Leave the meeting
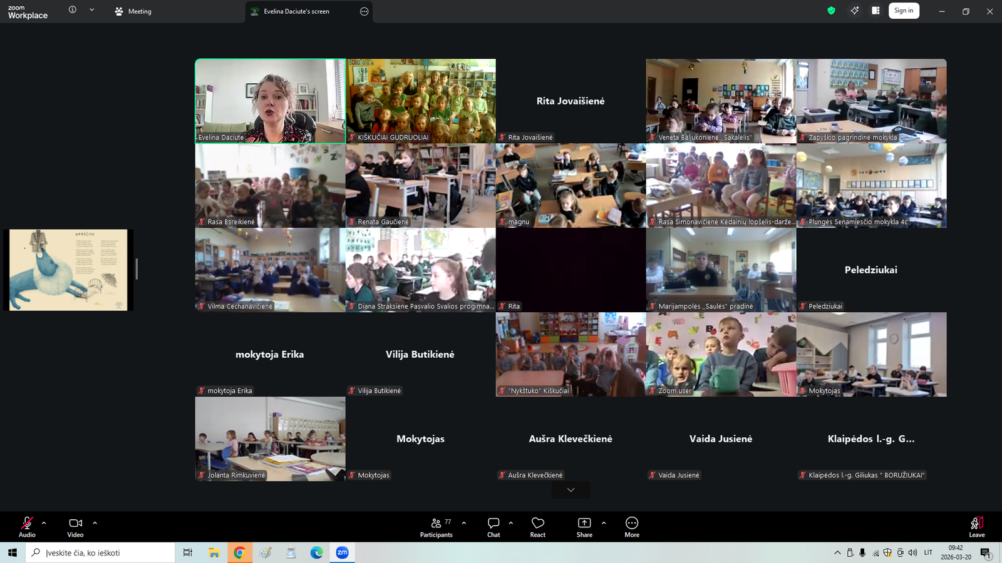Screen dimensions: 1002x563 [x=976, y=527]
